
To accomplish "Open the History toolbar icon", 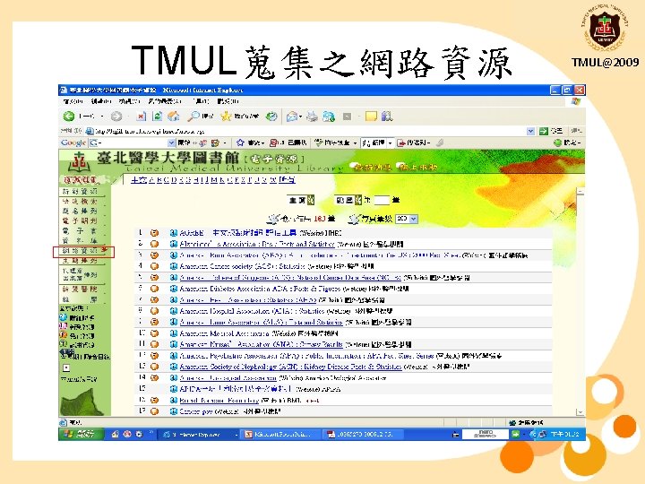I will click(x=271, y=117).
